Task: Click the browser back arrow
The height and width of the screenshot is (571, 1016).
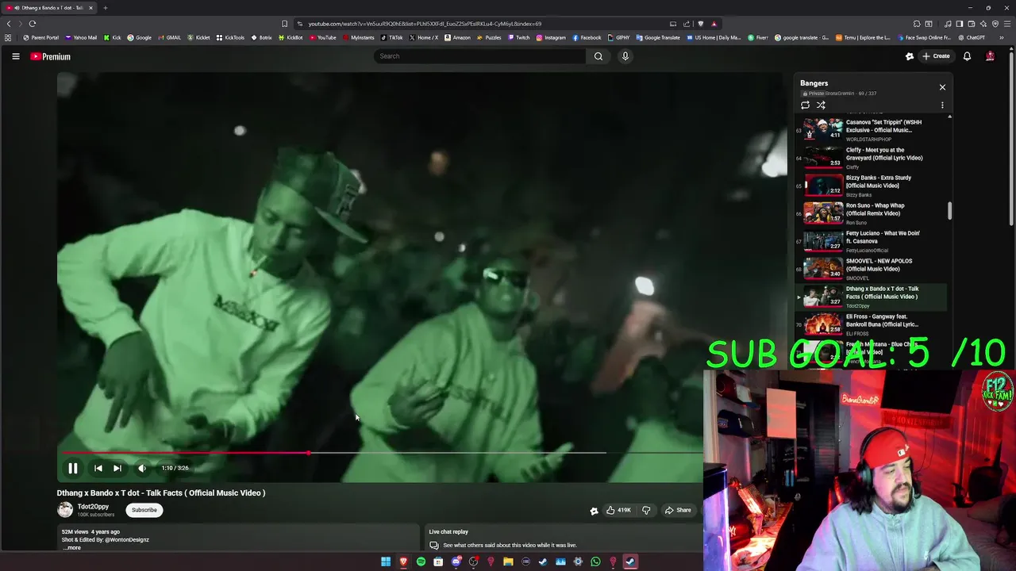Action: coord(9,24)
